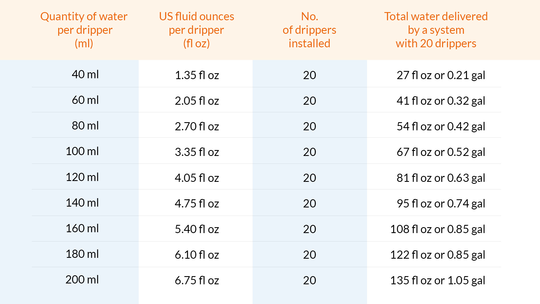Click the 108 fl oz total cell
Image resolution: width=540 pixels, height=304 pixels.
point(437,229)
